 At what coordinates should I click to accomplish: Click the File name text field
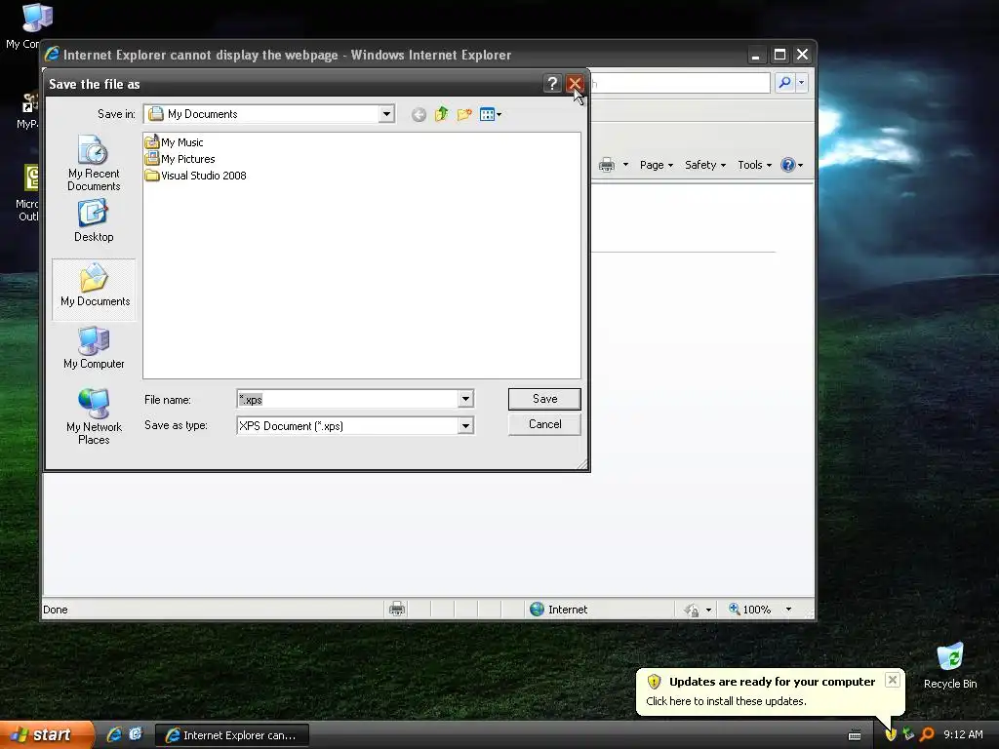347,399
